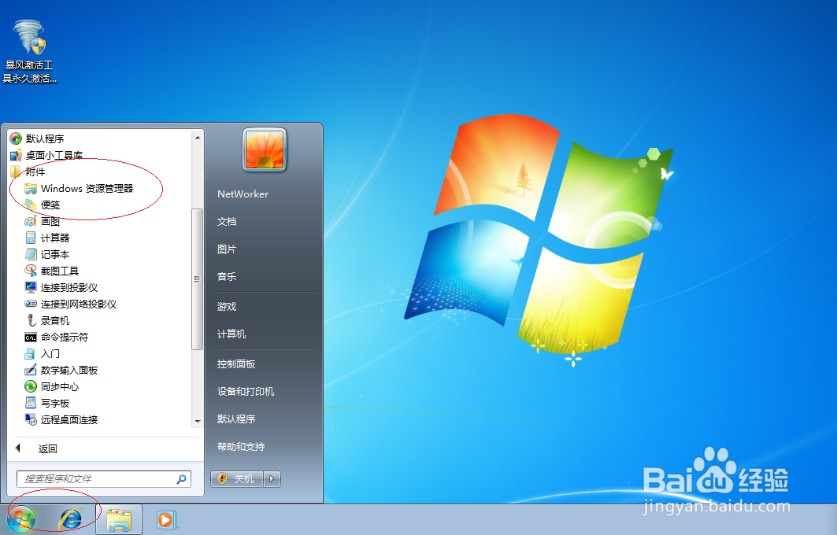837x535 pixels.
Task: Expand shutdown options arrow
Action: point(272,479)
